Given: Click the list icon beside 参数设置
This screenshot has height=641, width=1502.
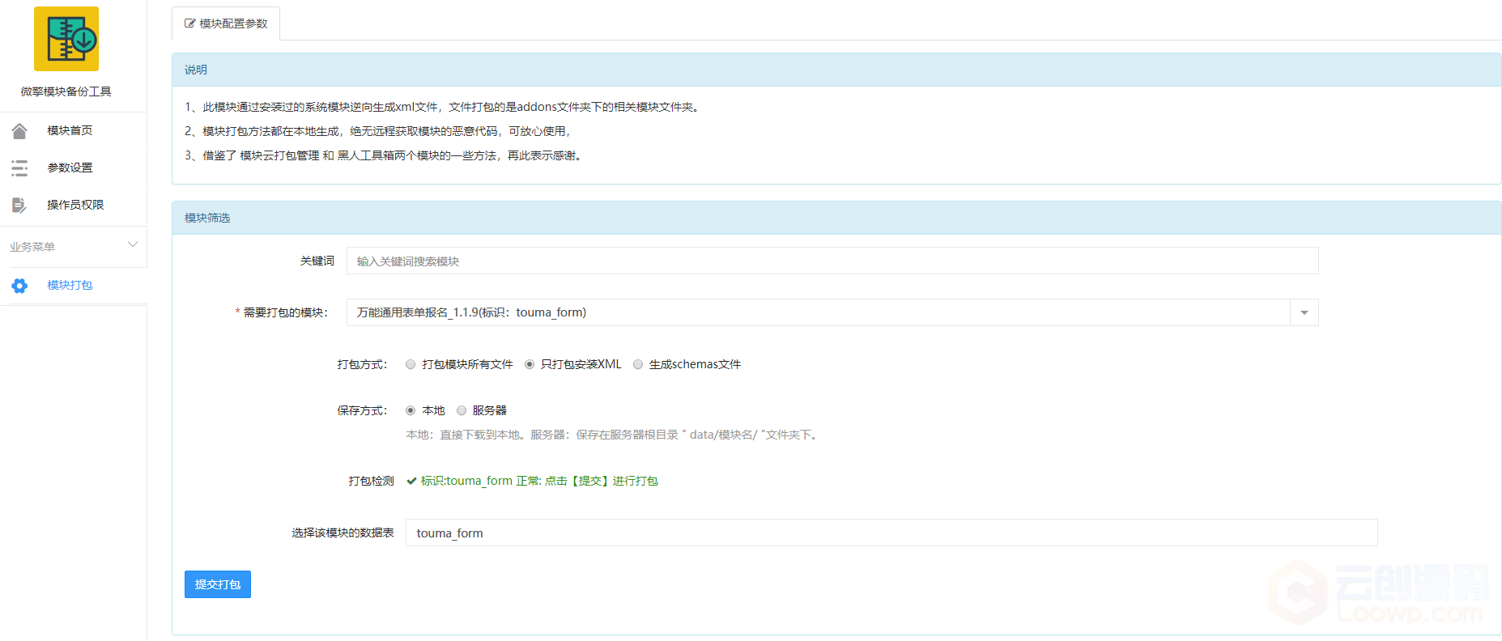Looking at the screenshot, I should tap(19, 168).
